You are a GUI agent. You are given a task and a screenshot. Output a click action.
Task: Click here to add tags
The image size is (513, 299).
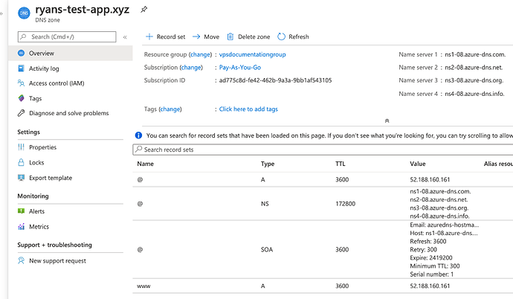pyautogui.click(x=248, y=109)
